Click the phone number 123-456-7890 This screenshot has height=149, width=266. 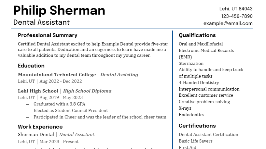tap(237, 16)
